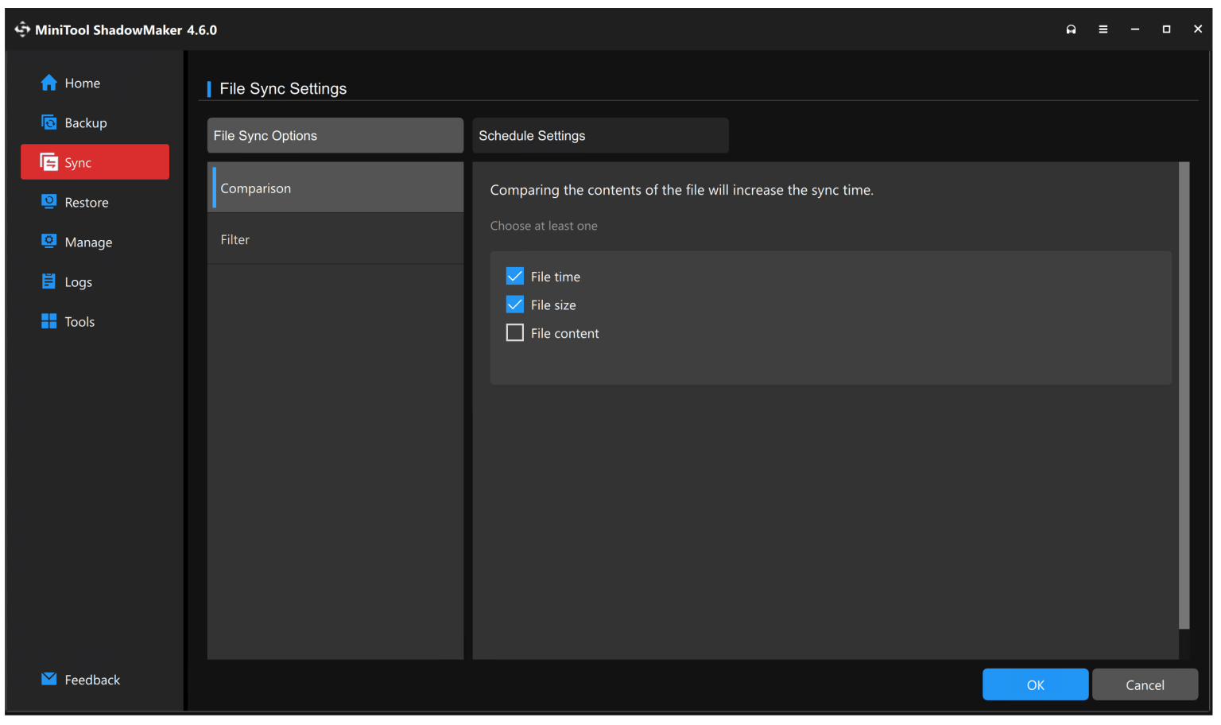Image resolution: width=1221 pixels, height=725 pixels.
Task: Maximize the ShadowMaker window
Action: pyautogui.click(x=1166, y=29)
